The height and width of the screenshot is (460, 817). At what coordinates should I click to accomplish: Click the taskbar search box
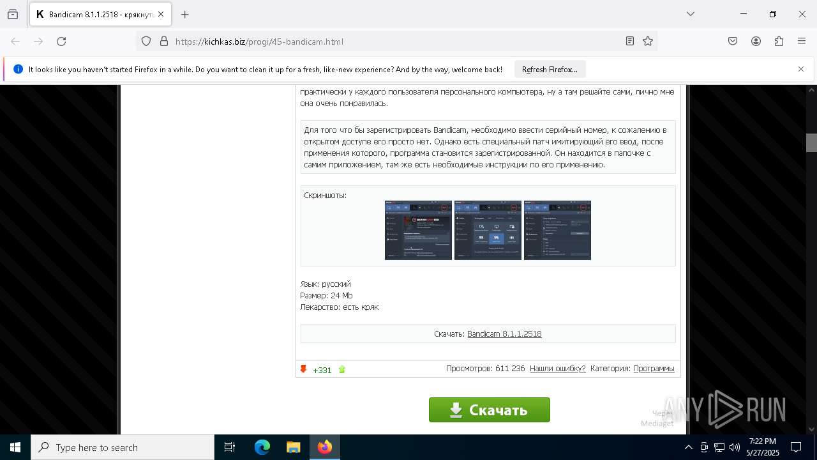tap(123, 447)
